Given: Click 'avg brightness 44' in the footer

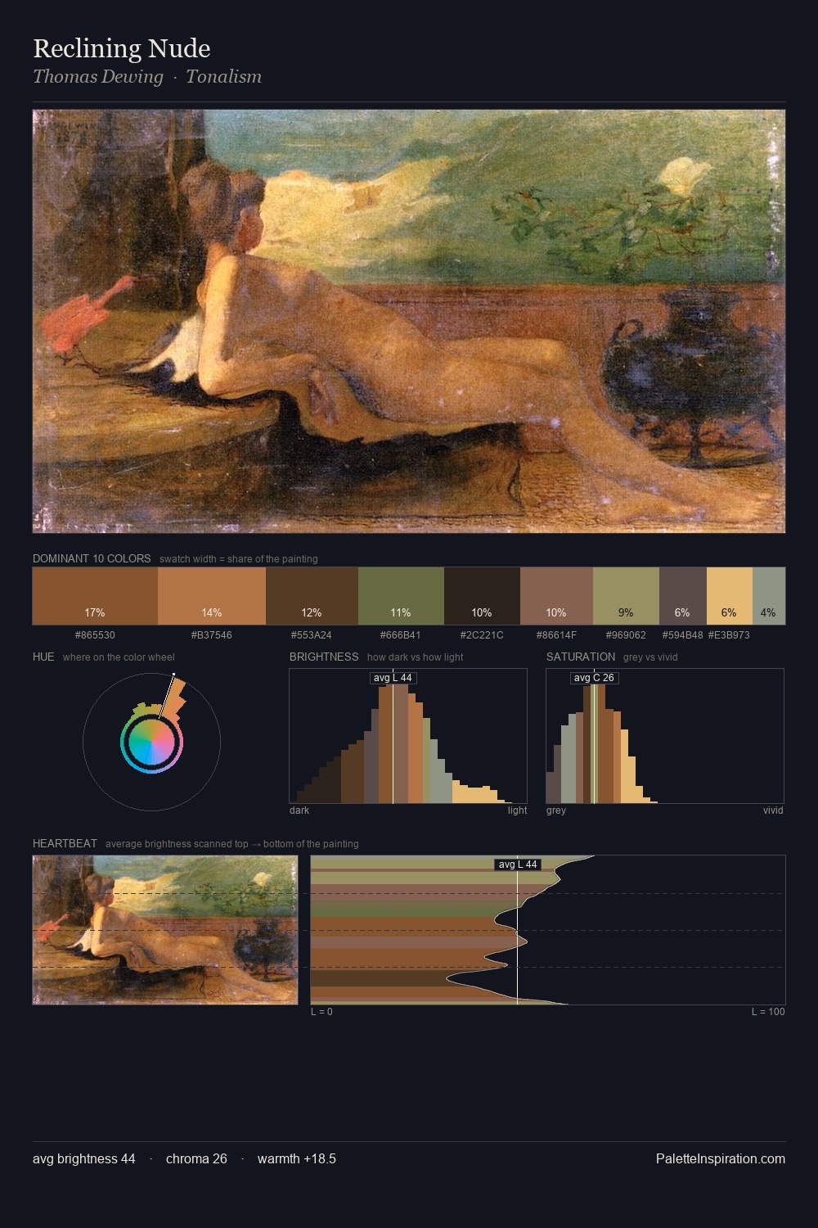Looking at the screenshot, I should tap(84, 1159).
